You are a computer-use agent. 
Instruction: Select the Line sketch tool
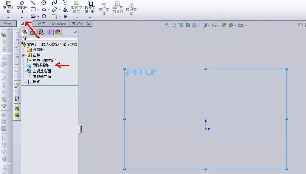tap(33, 3)
